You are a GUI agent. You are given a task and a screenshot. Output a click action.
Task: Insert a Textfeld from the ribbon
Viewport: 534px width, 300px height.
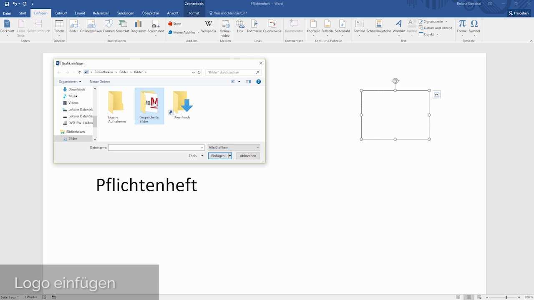[x=359, y=26]
